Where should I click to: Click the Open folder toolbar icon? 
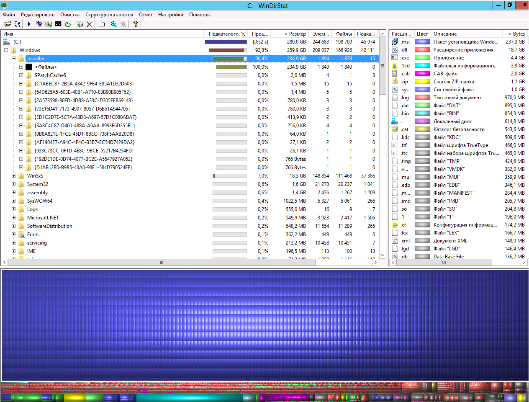tap(8, 24)
